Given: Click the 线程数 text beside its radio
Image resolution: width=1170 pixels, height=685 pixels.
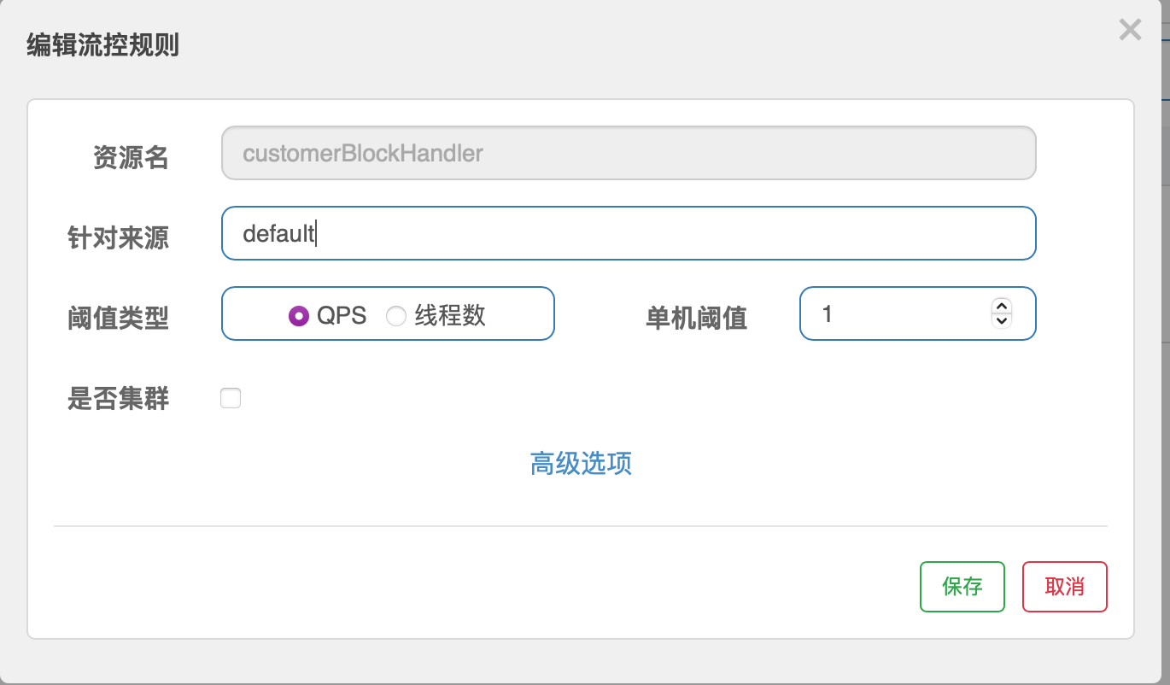Looking at the screenshot, I should pos(450,316).
